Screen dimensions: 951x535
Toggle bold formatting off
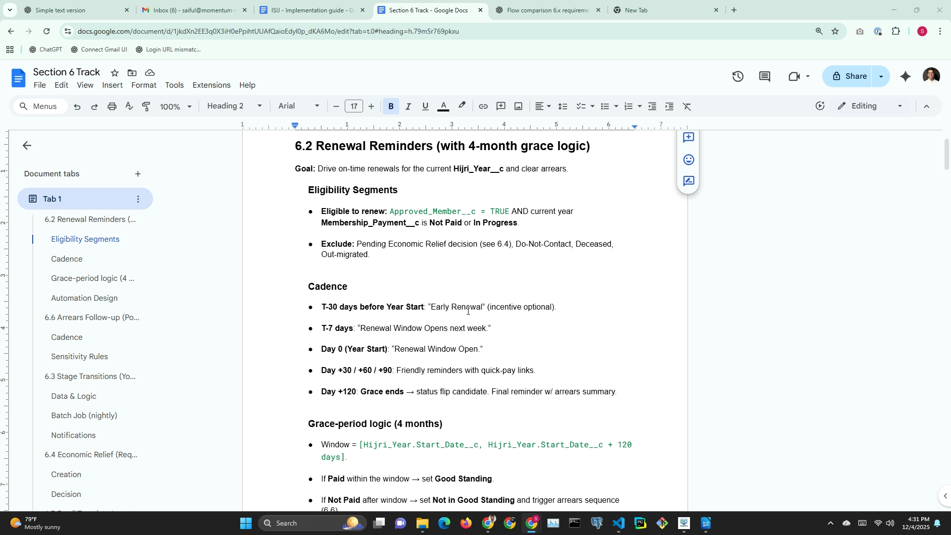pyautogui.click(x=391, y=107)
